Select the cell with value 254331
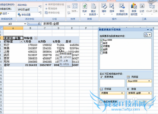The width and height of the screenshot is (158, 114). point(45,48)
